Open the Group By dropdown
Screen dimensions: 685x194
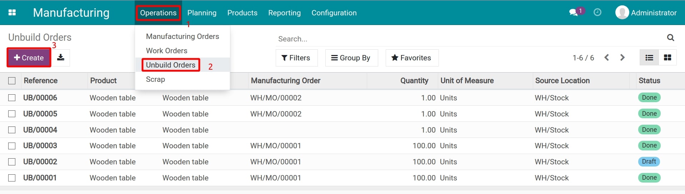pyautogui.click(x=351, y=58)
